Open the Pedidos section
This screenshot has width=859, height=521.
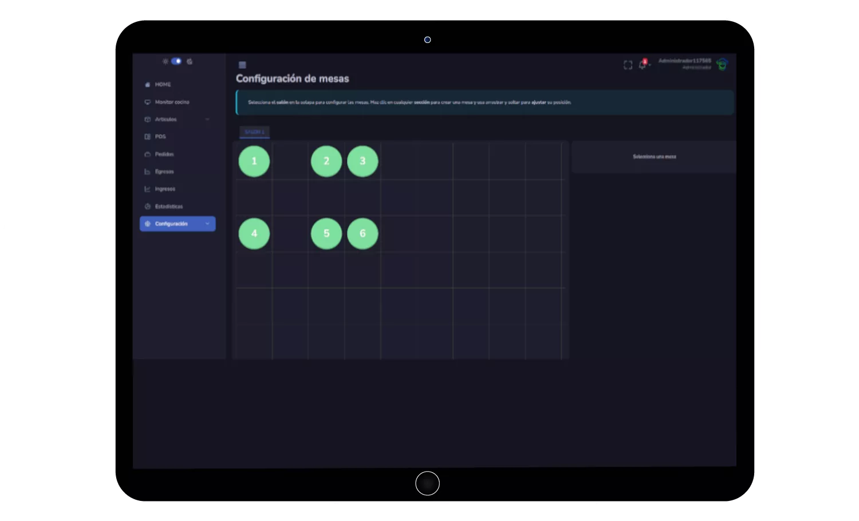[164, 154]
